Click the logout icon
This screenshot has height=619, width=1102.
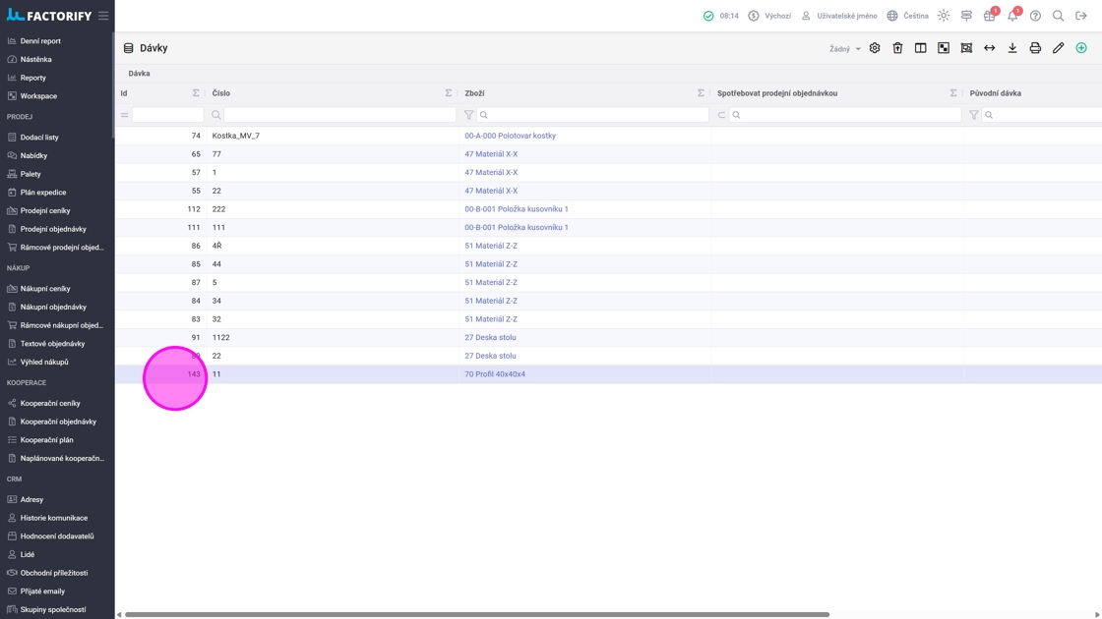(1081, 16)
